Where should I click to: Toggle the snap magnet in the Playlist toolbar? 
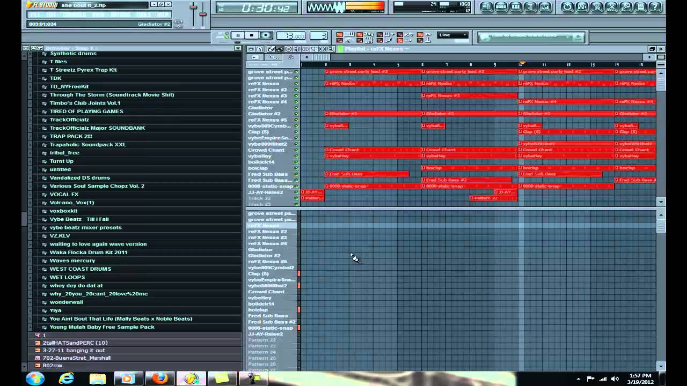coord(260,49)
